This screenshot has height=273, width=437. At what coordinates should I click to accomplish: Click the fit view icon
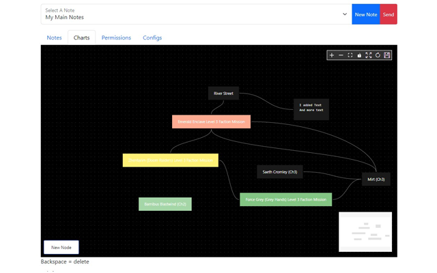pyautogui.click(x=350, y=55)
